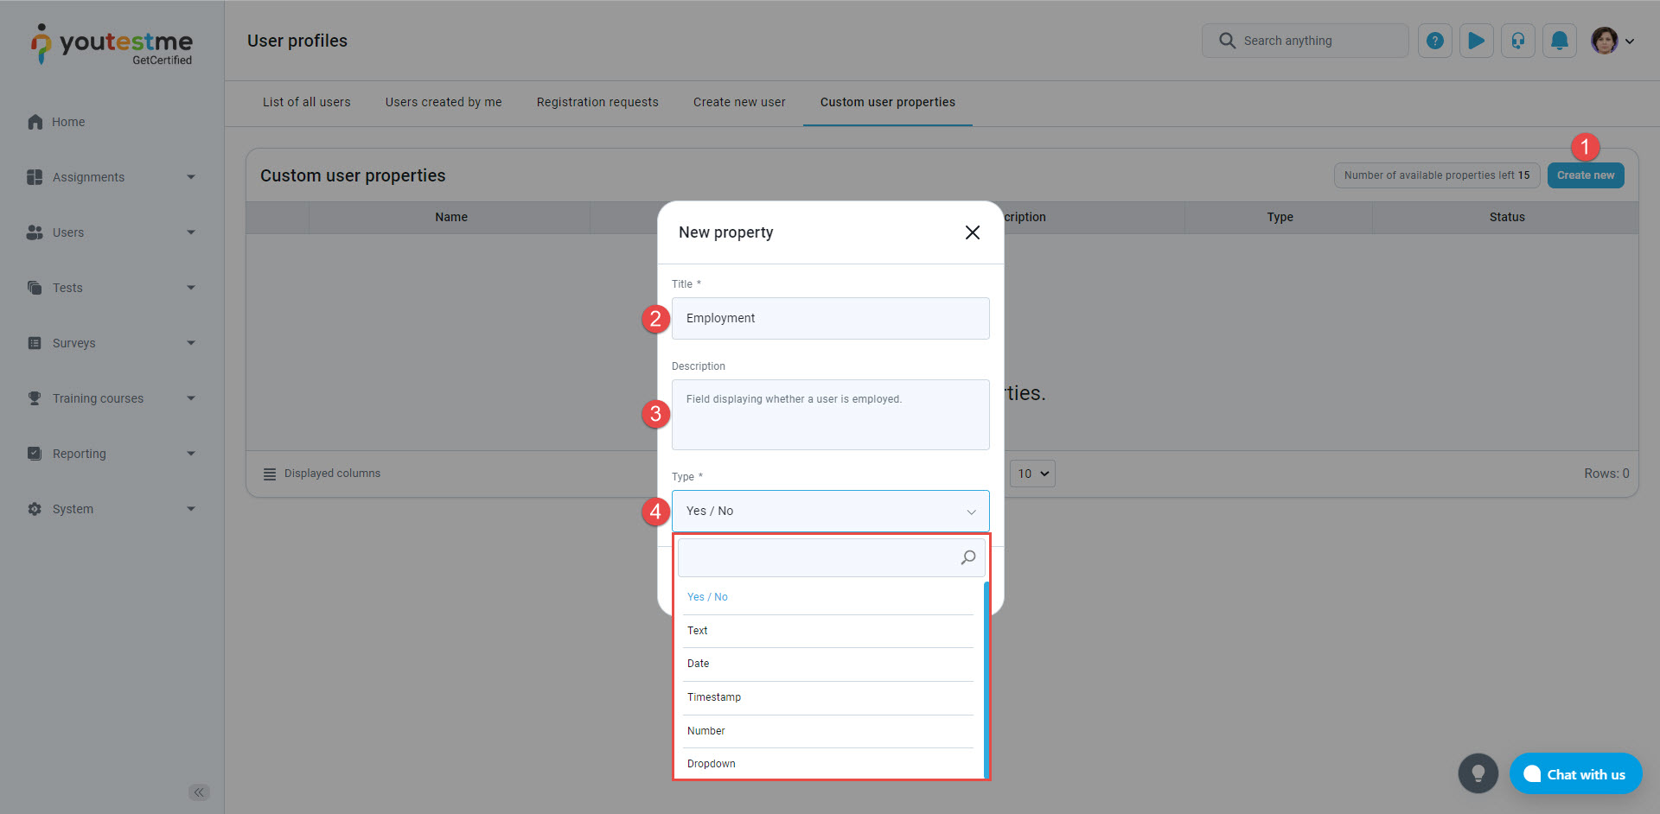The width and height of the screenshot is (1660, 814).
Task: Click the search magnifier in dropdown
Action: click(x=968, y=557)
